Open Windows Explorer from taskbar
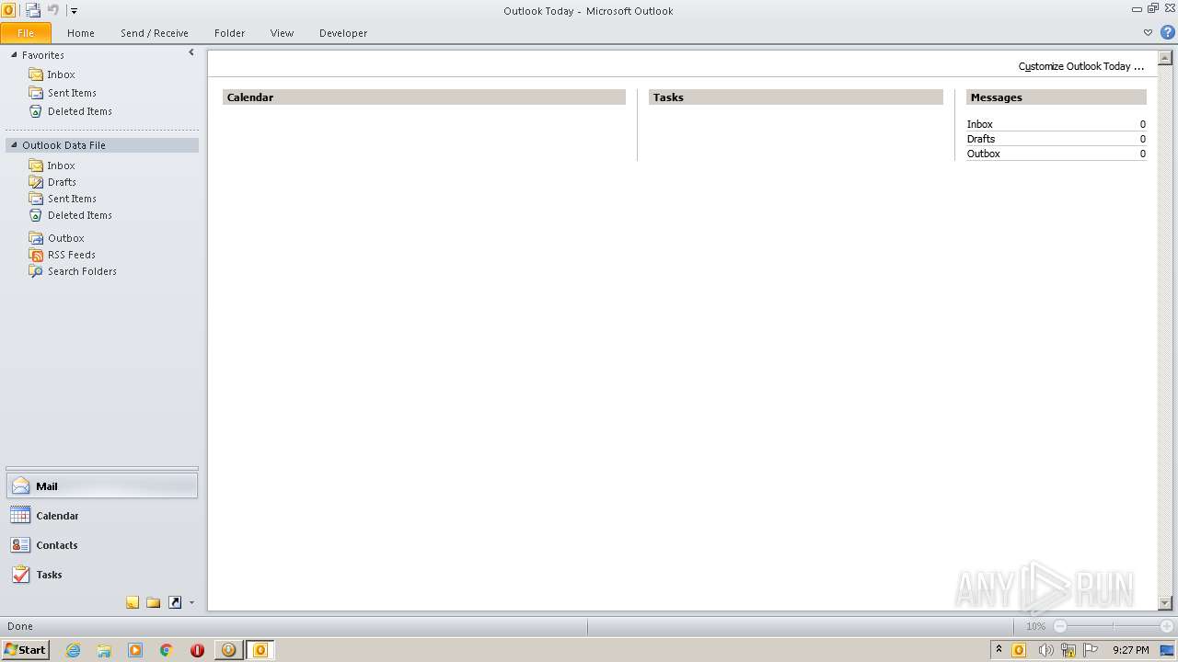 104,650
